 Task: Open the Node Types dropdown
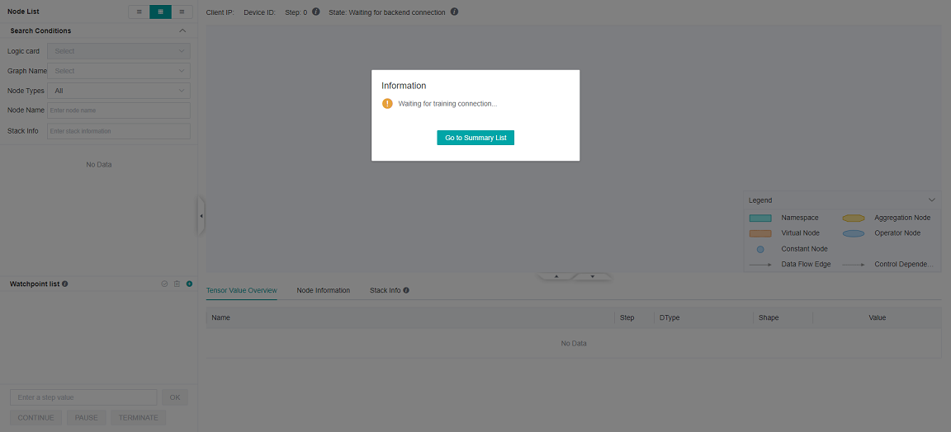pyautogui.click(x=119, y=91)
